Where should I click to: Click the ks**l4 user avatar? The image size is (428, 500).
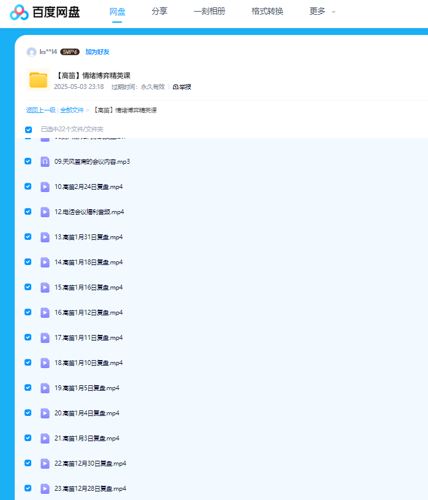coord(31,52)
